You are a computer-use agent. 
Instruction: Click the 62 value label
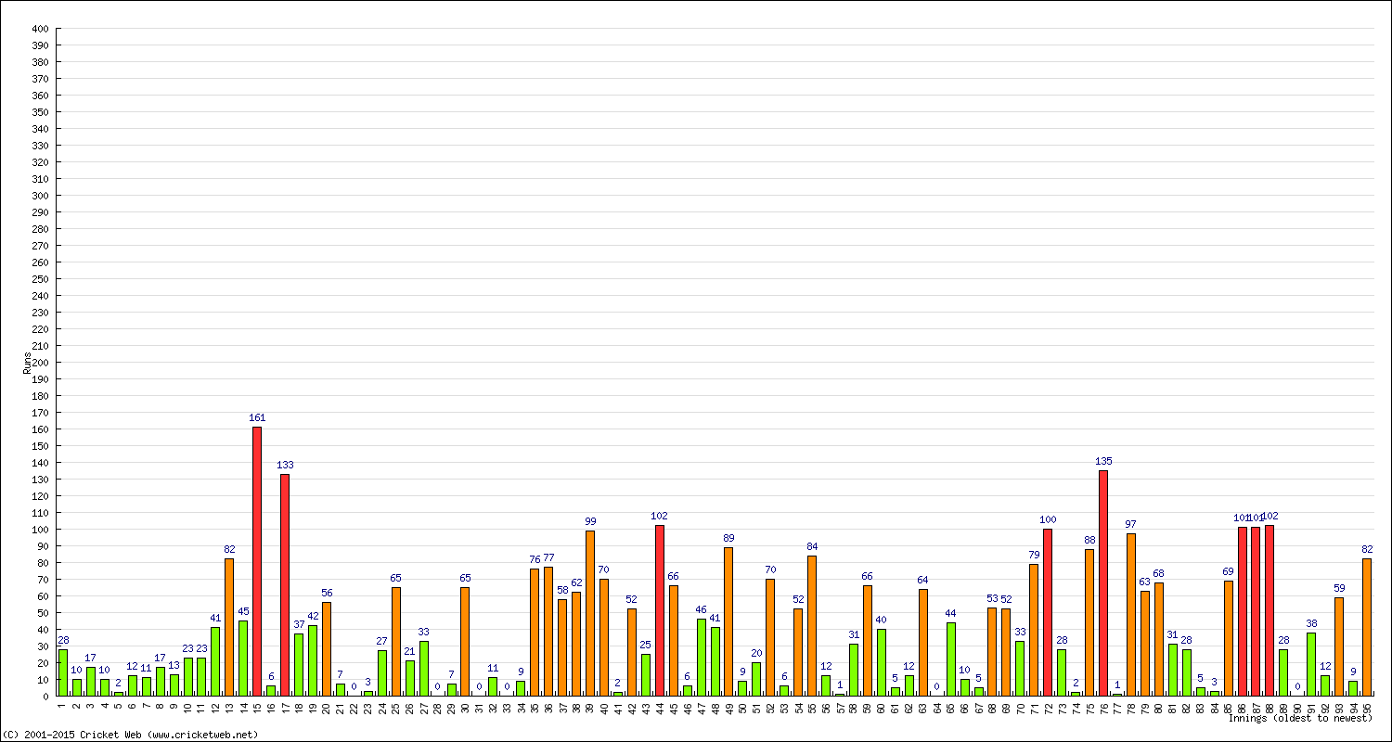(x=576, y=582)
